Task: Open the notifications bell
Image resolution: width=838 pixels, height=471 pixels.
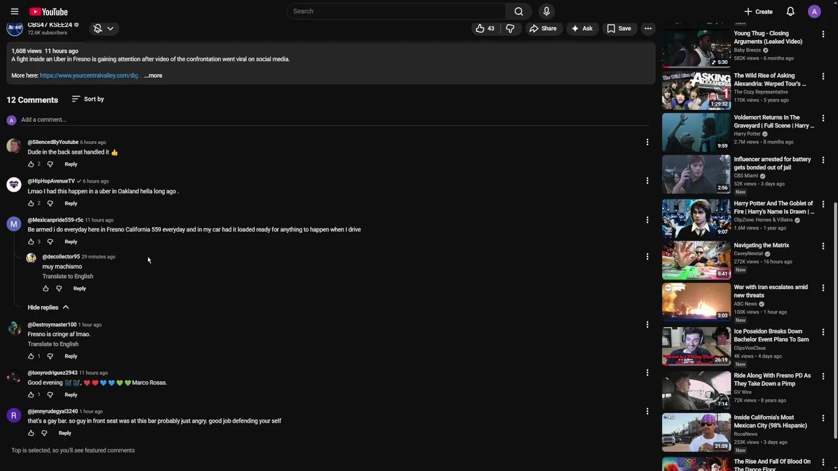Action: pyautogui.click(x=790, y=11)
